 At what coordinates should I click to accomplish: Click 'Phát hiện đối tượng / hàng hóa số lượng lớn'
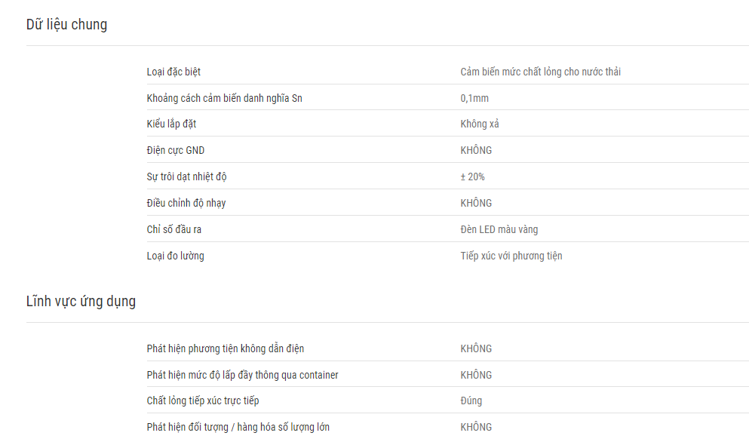238,427
